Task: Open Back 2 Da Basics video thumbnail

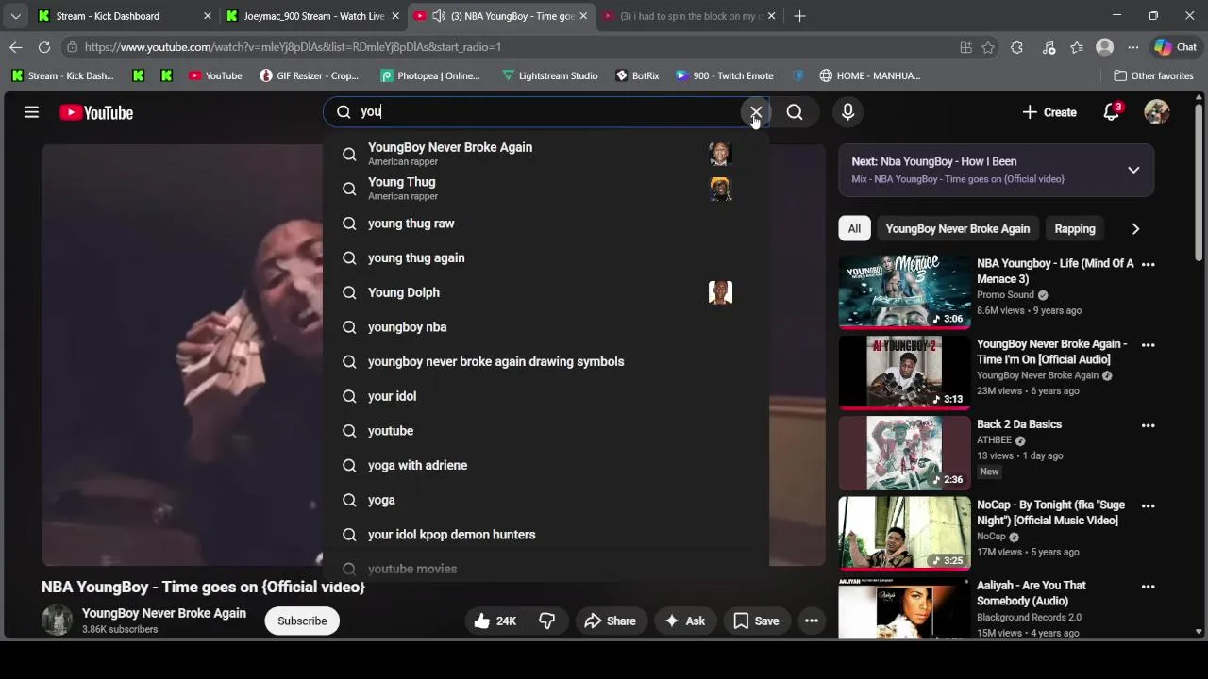Action: 904,453
